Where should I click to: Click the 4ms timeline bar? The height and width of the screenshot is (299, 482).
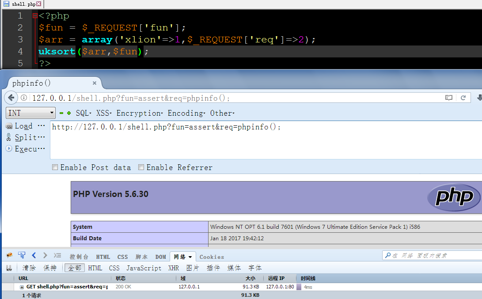tap(299, 287)
